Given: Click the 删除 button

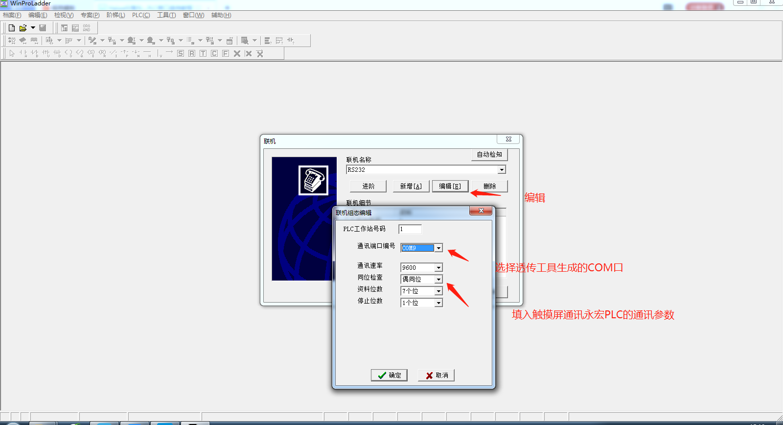Looking at the screenshot, I should [x=489, y=186].
